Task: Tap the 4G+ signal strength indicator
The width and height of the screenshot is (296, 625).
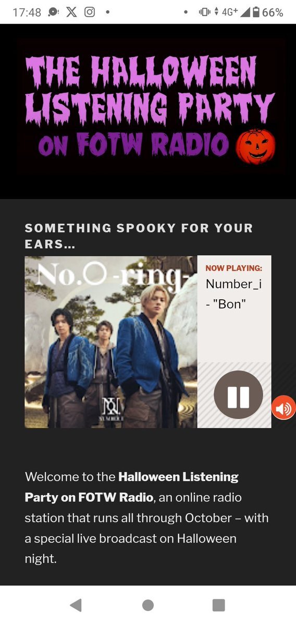Action: coord(236,13)
